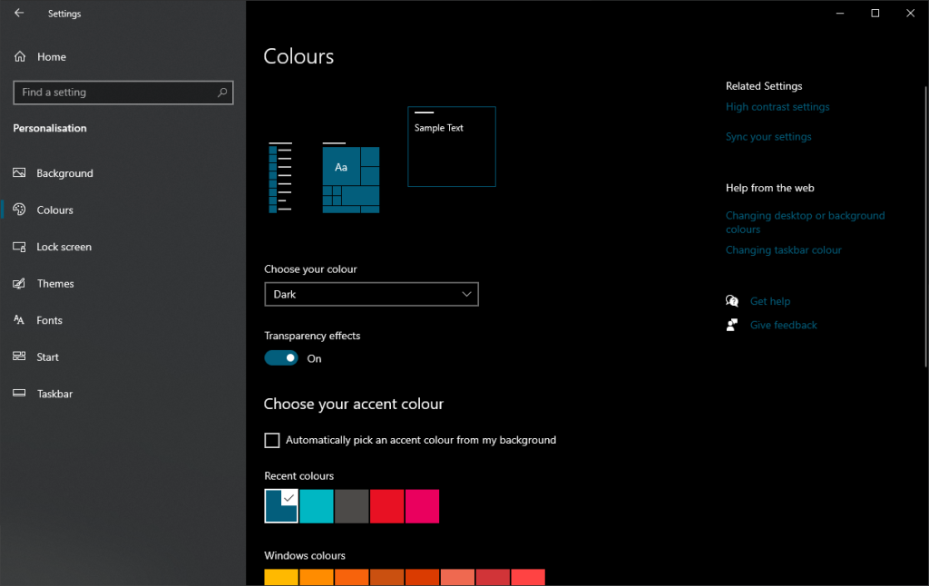This screenshot has width=929, height=586.
Task: Select the Themes paintbrush icon
Action: 20,283
